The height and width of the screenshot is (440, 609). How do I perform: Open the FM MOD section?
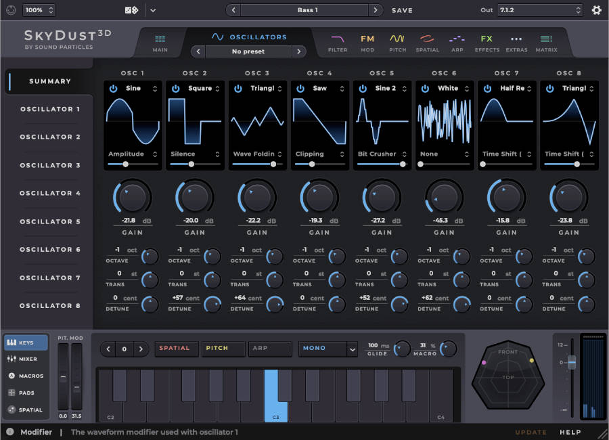click(368, 42)
